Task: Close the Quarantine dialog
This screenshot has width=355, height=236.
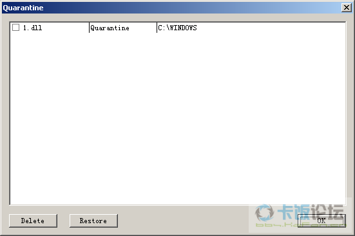Action: pos(347,8)
